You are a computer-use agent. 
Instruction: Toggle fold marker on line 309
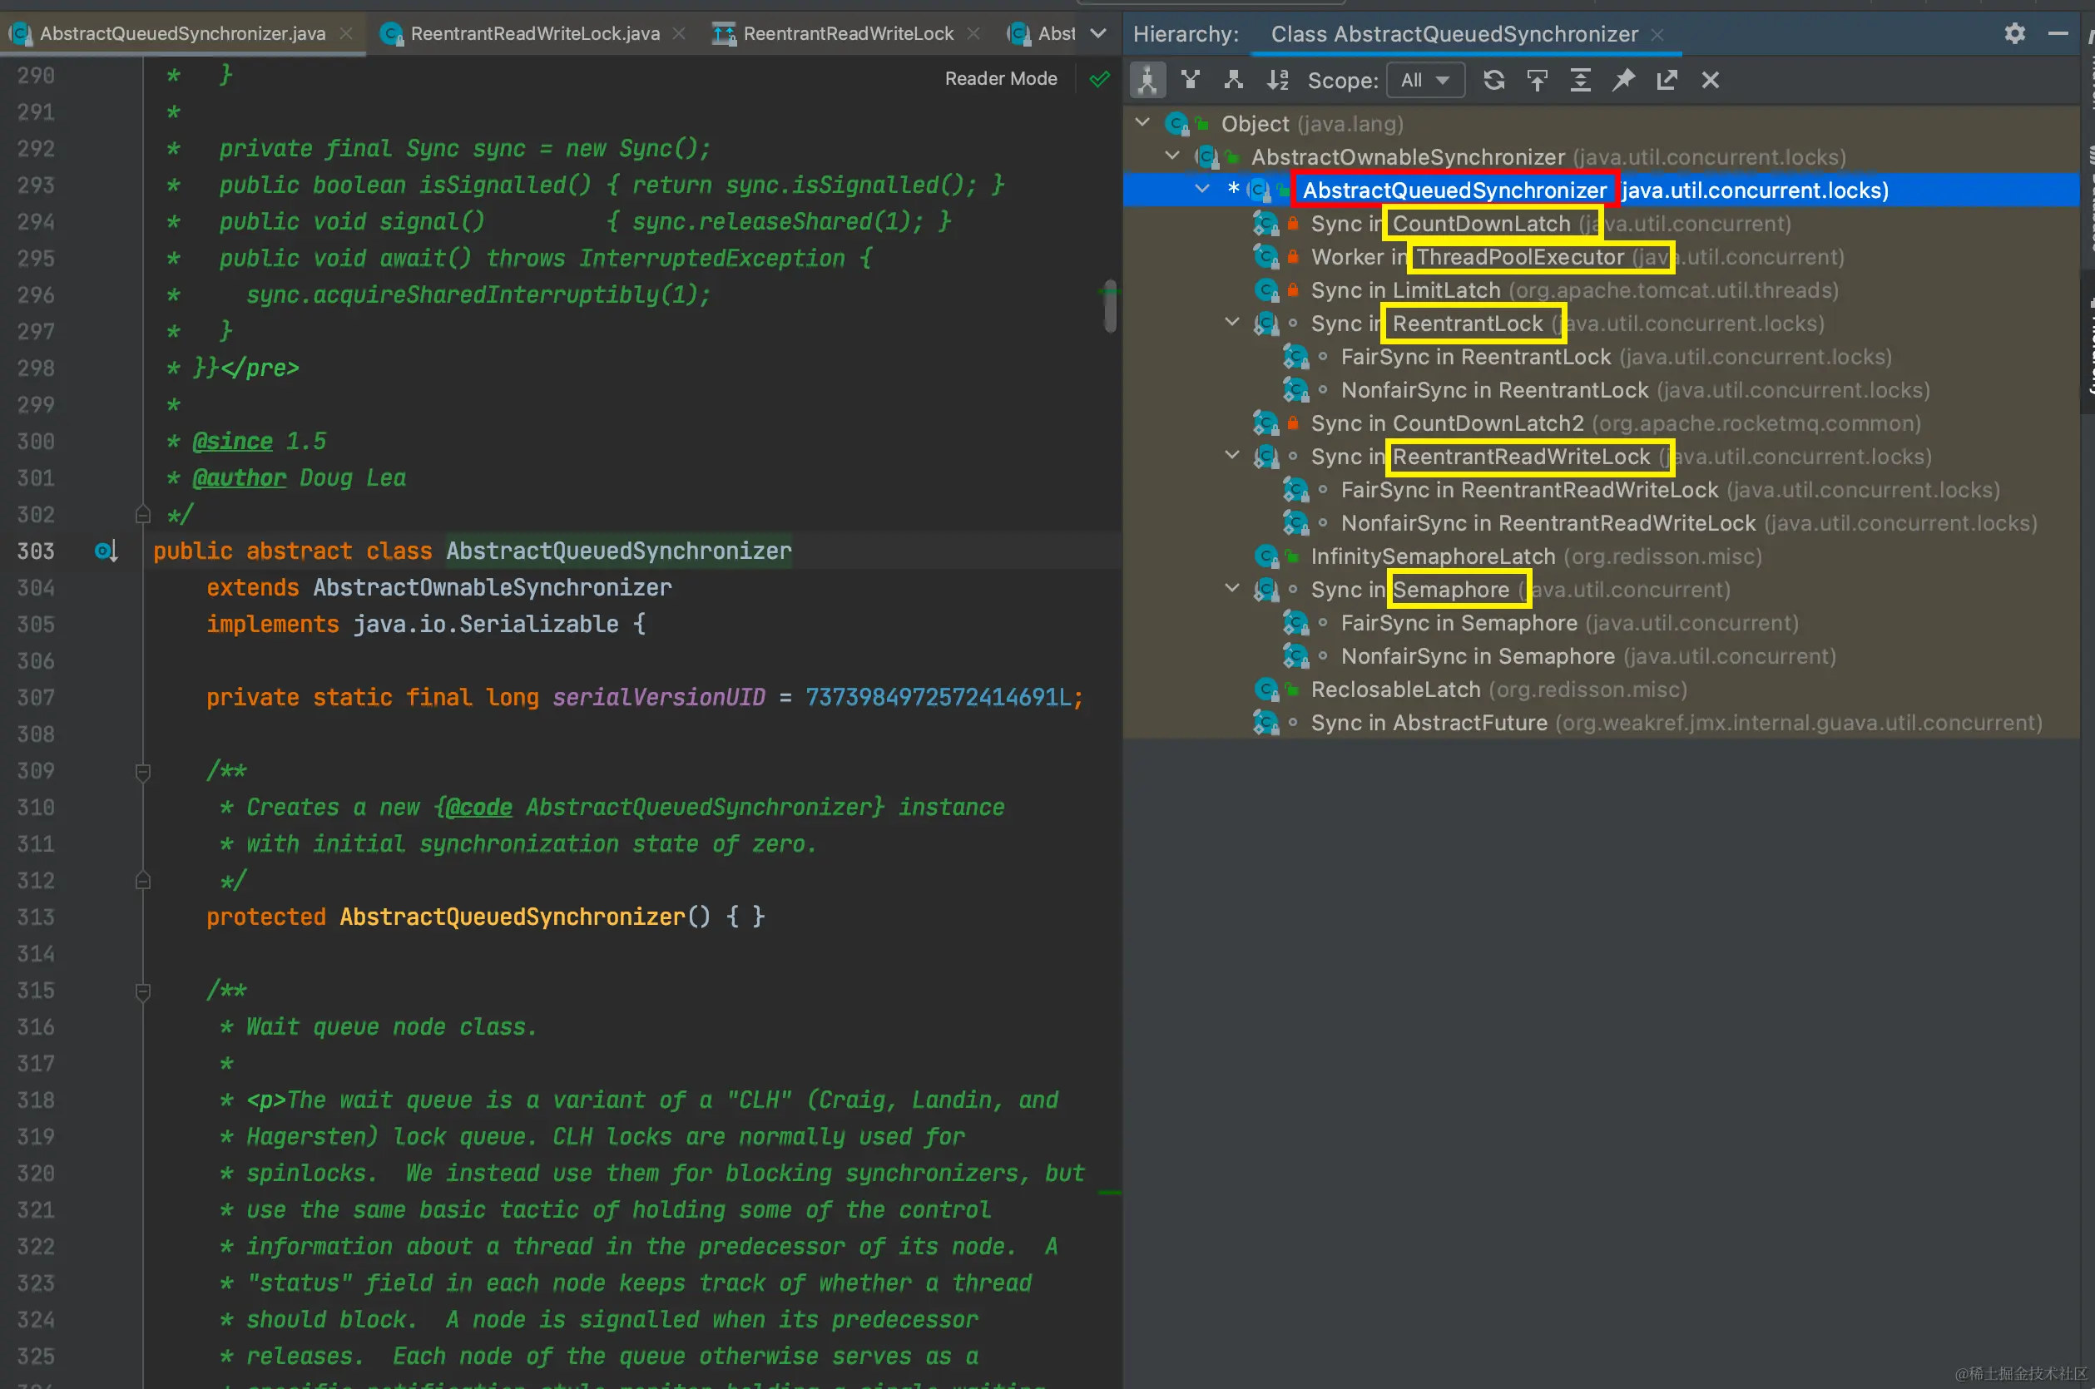[142, 772]
